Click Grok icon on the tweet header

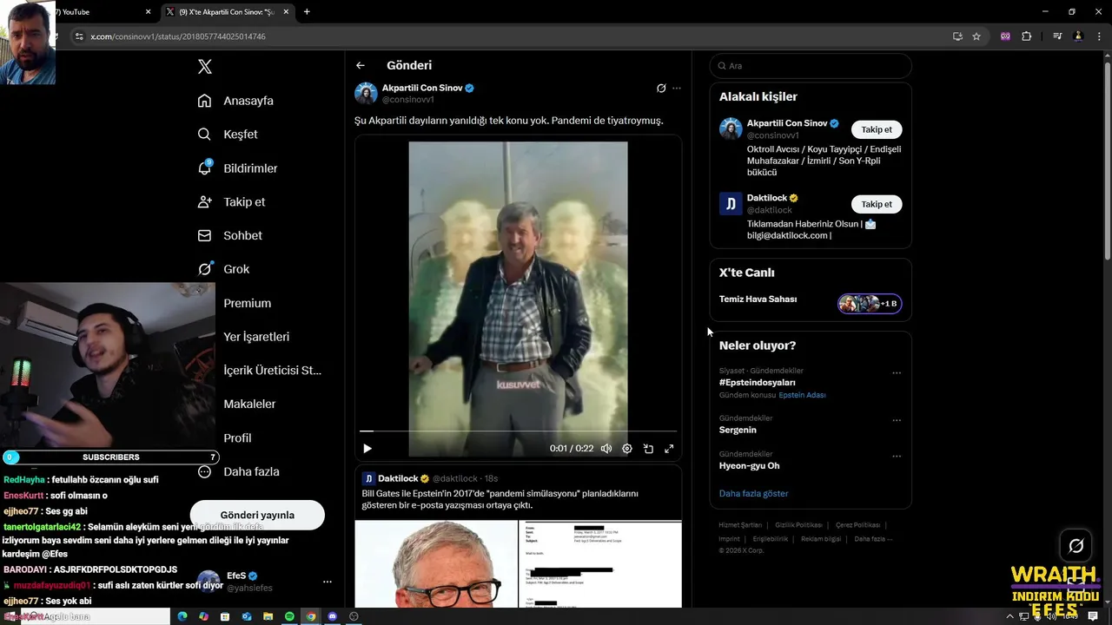coord(661,88)
